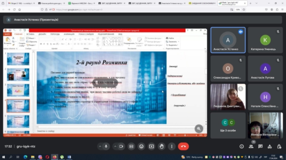Open the emoji reactions button
This screenshot has width=286, height=160.
[x=141, y=147]
